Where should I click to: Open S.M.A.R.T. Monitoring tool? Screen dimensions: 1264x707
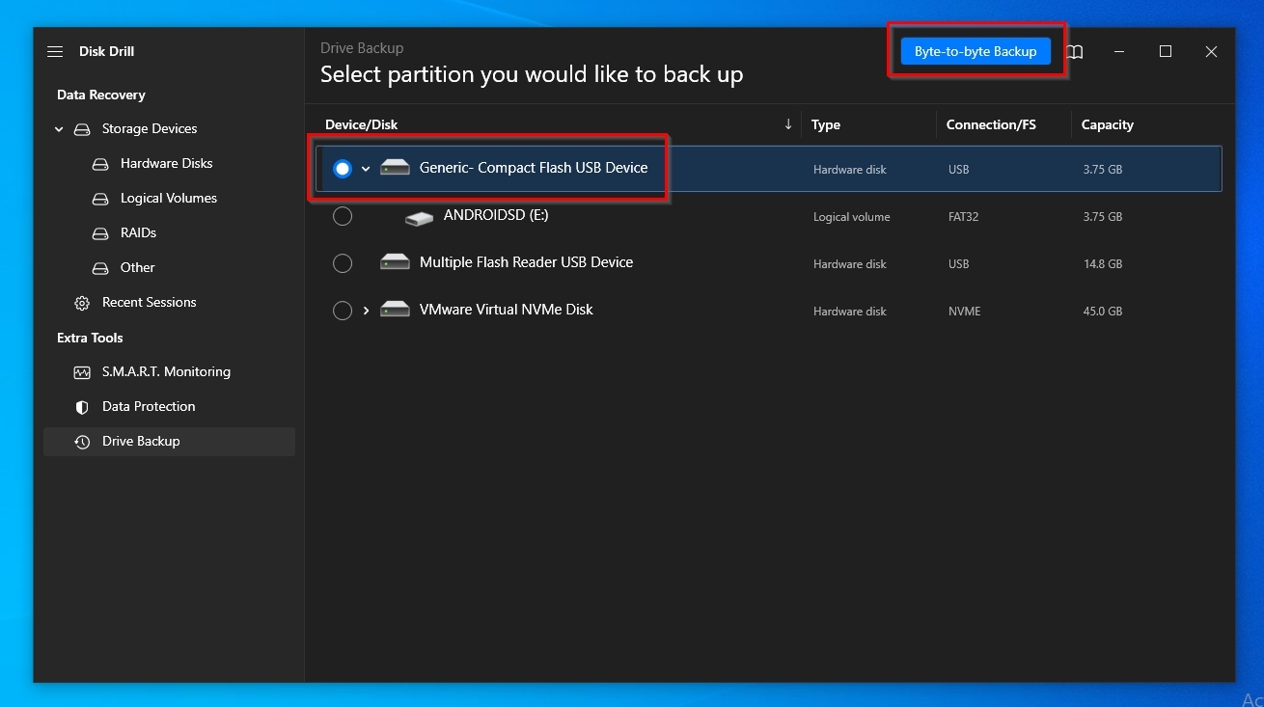pos(166,371)
